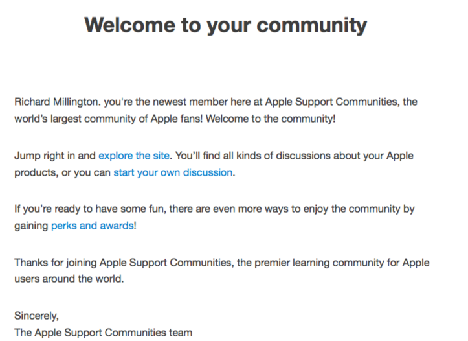Click the 'Jump right in and' text
This screenshot has height=341, width=468.
(55, 156)
